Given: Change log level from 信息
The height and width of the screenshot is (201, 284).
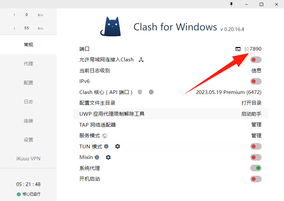Looking at the screenshot, I should click(256, 70).
